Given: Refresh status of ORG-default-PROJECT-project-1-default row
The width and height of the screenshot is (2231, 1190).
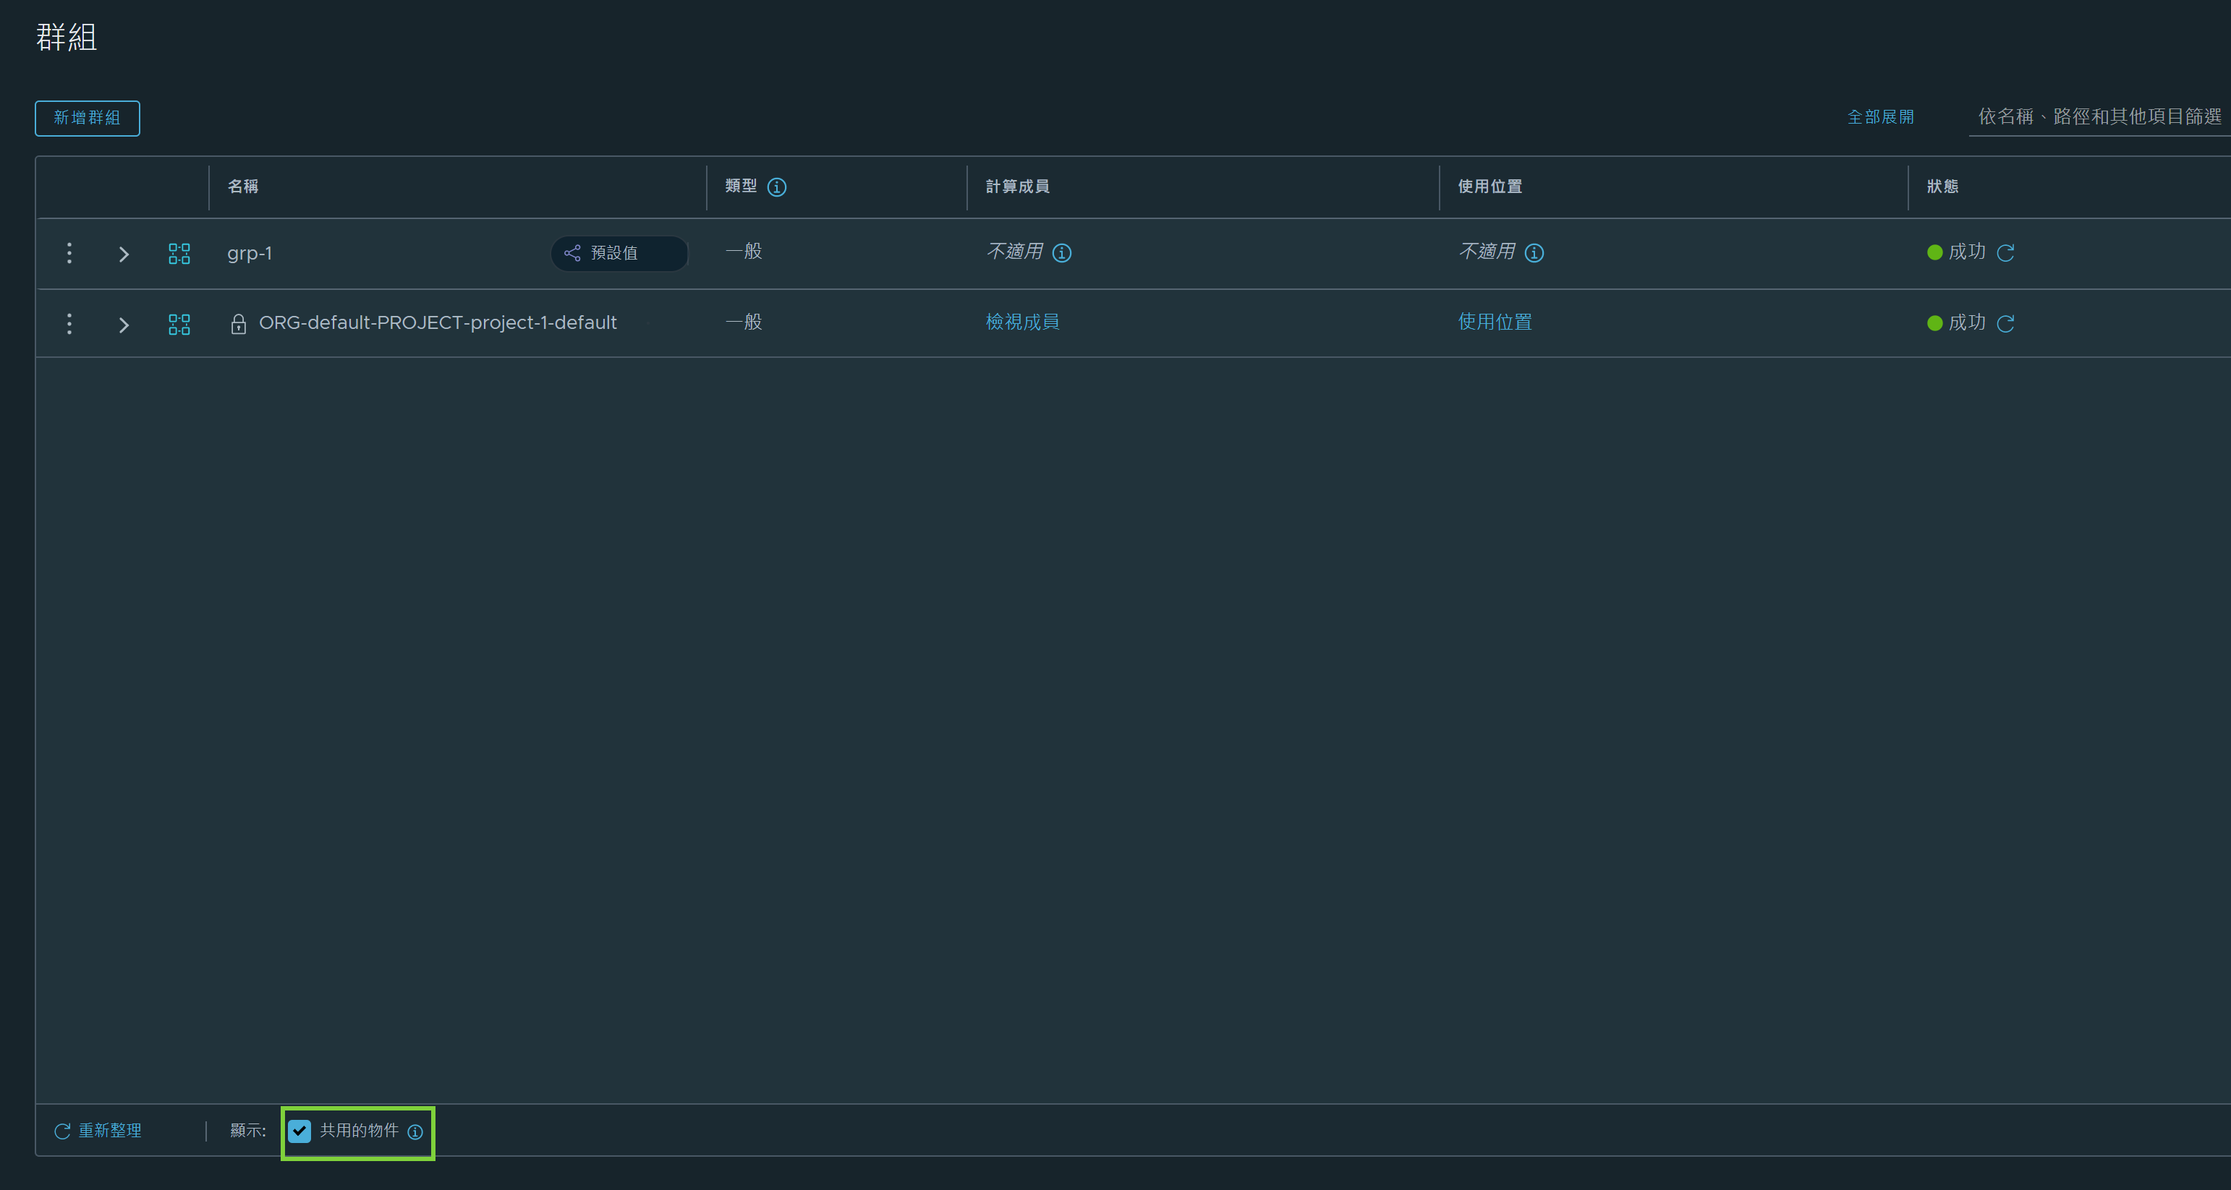Looking at the screenshot, I should click(2005, 324).
